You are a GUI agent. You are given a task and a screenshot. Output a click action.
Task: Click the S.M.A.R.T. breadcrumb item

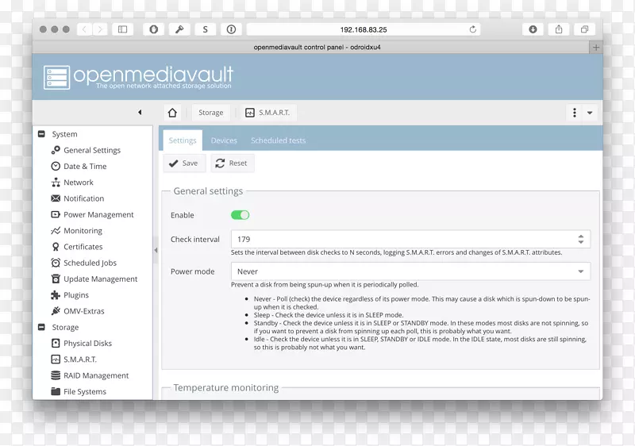(268, 113)
